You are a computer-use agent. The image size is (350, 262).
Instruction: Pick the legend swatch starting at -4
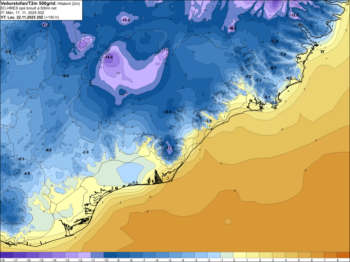click(x=188, y=255)
